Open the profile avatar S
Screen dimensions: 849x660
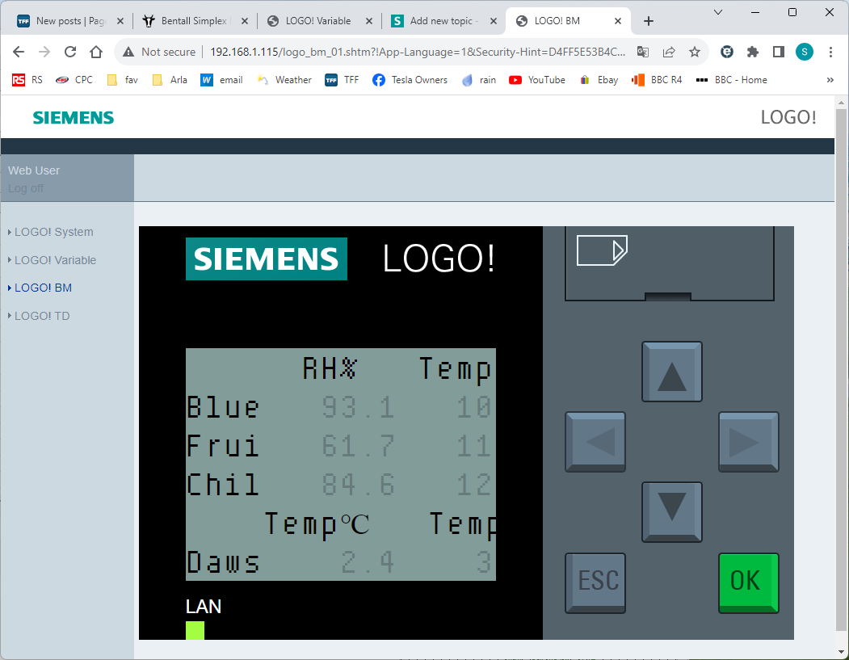[x=805, y=52]
